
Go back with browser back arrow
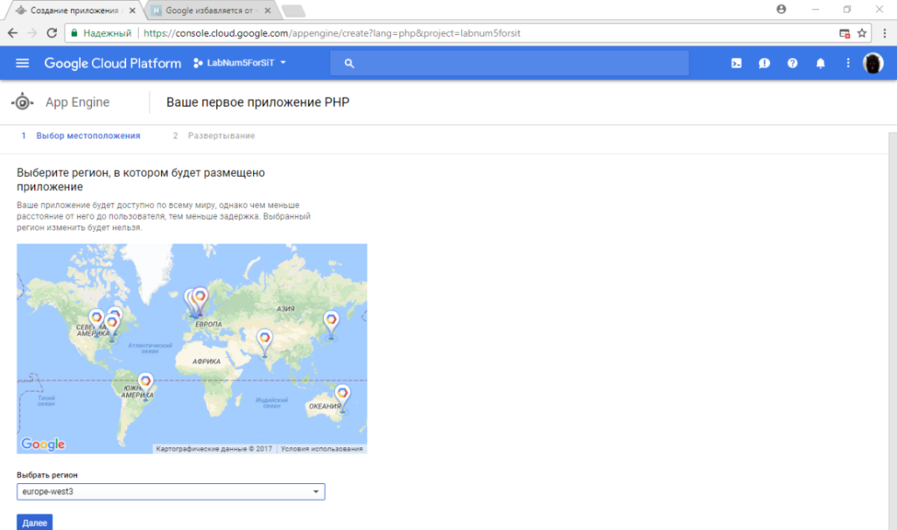click(x=13, y=33)
